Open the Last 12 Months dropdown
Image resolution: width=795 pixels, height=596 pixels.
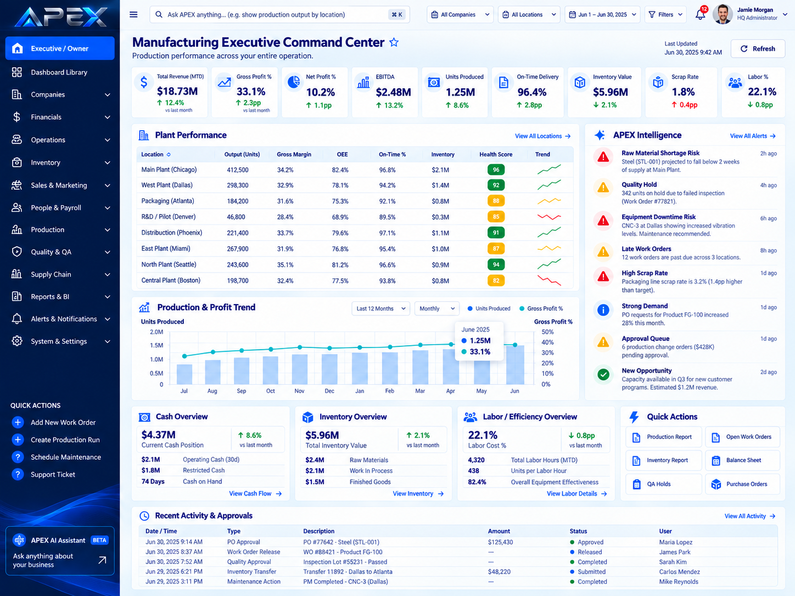pos(380,308)
